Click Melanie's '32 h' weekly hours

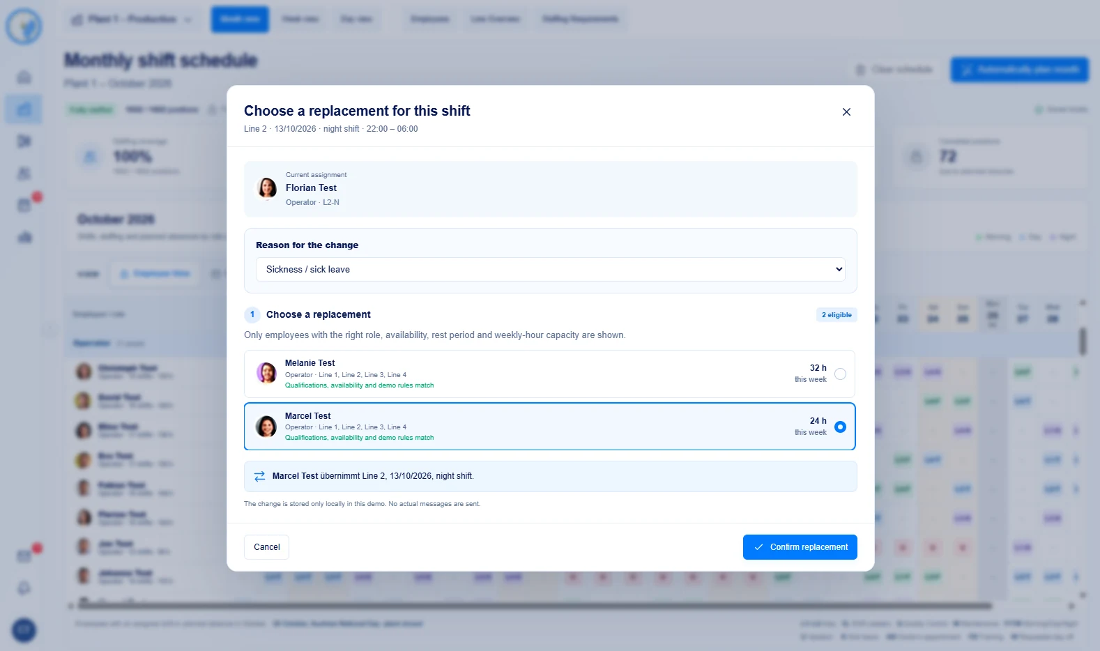pyautogui.click(x=818, y=368)
